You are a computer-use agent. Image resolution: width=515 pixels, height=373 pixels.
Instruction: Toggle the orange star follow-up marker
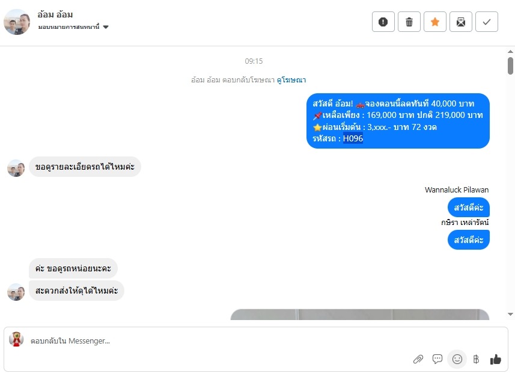(435, 22)
